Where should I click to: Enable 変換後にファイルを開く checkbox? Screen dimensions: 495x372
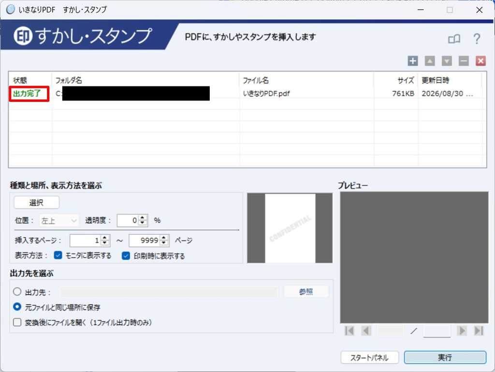(17, 322)
